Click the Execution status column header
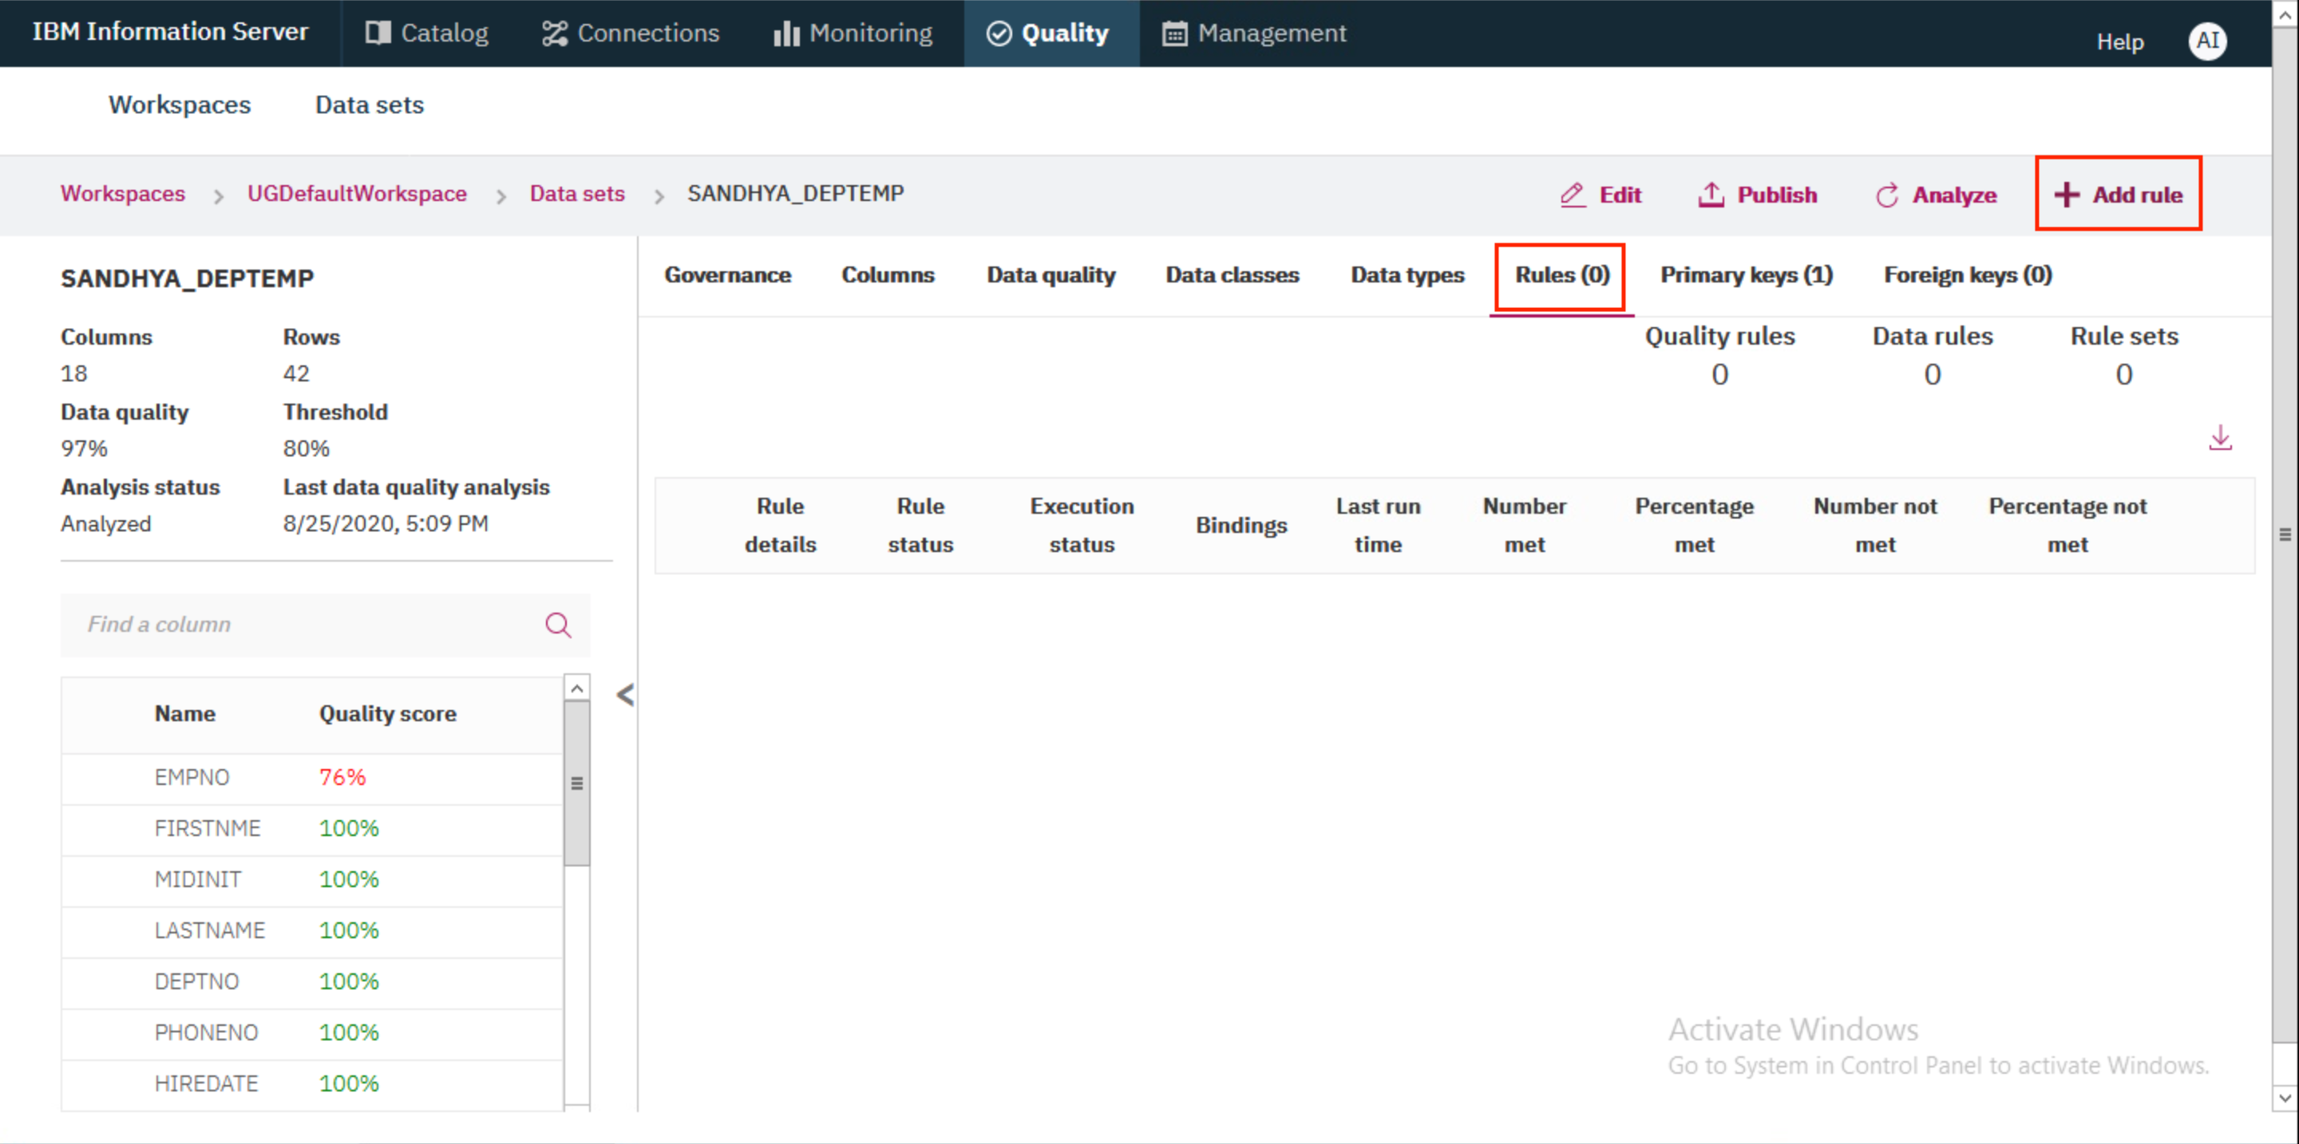 pyautogui.click(x=1082, y=525)
